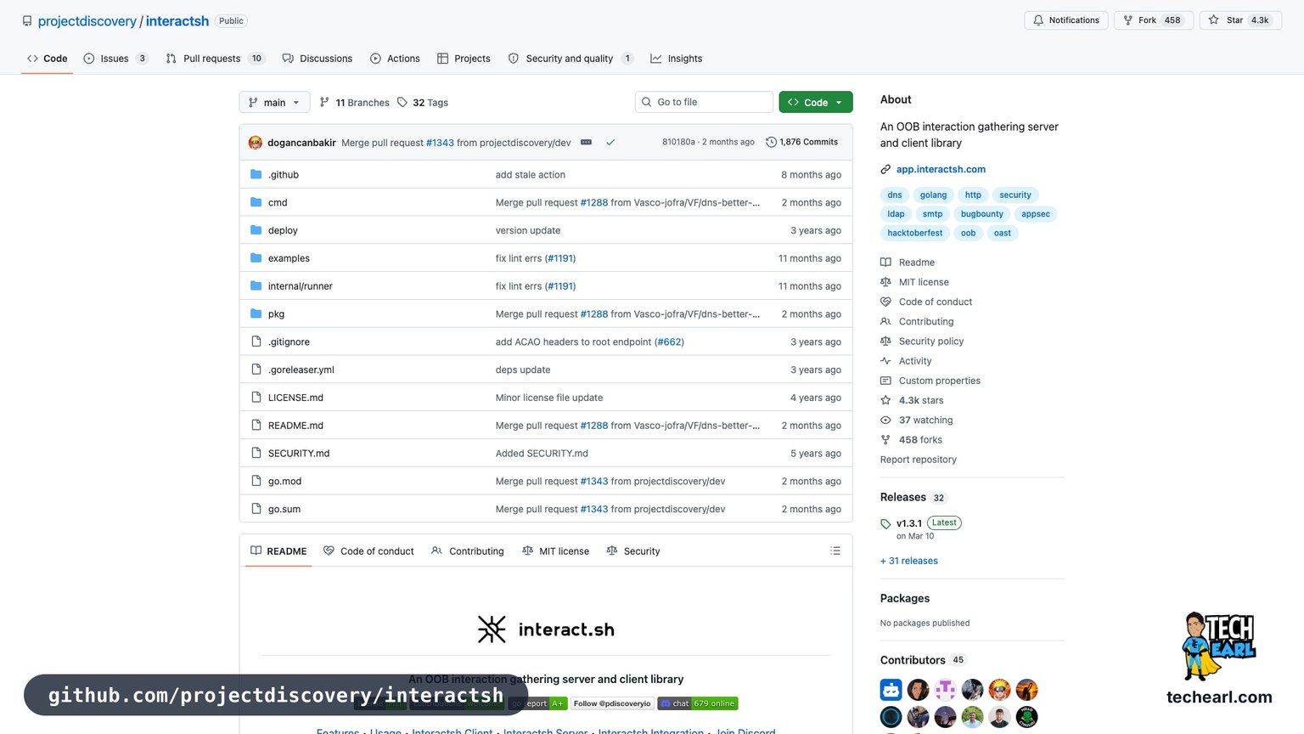Screen dimensions: 1304x734
Task: Open 1,876 Commits history
Action: click(801, 142)
